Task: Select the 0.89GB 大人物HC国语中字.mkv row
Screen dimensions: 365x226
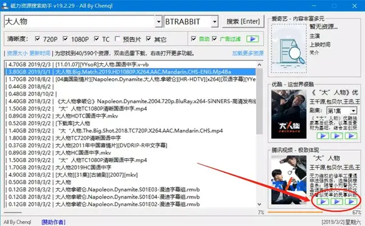Action: [x=130, y=152]
